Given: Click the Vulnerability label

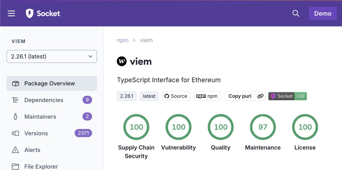Looking at the screenshot, I should (178, 147).
